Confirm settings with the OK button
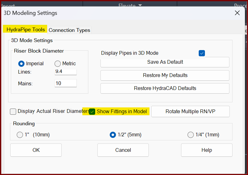248x175 pixels. [x=36, y=150]
